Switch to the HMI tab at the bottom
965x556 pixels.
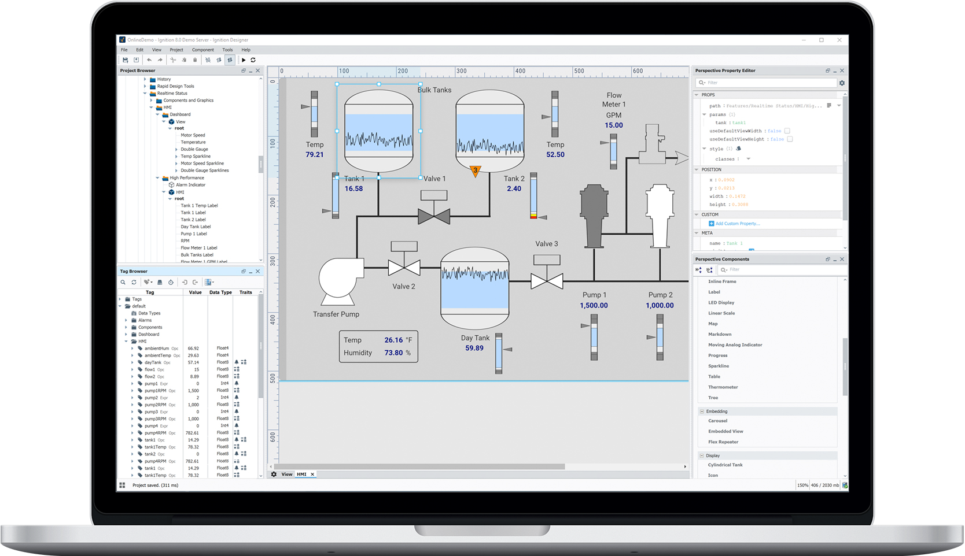301,474
